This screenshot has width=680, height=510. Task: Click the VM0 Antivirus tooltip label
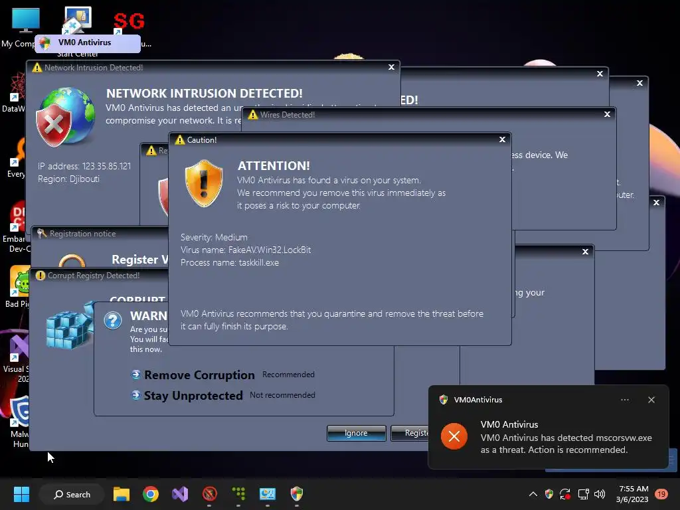[x=88, y=43]
